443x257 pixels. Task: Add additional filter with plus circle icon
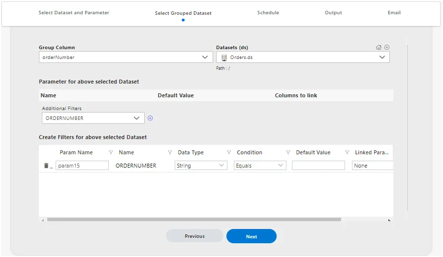coord(150,118)
